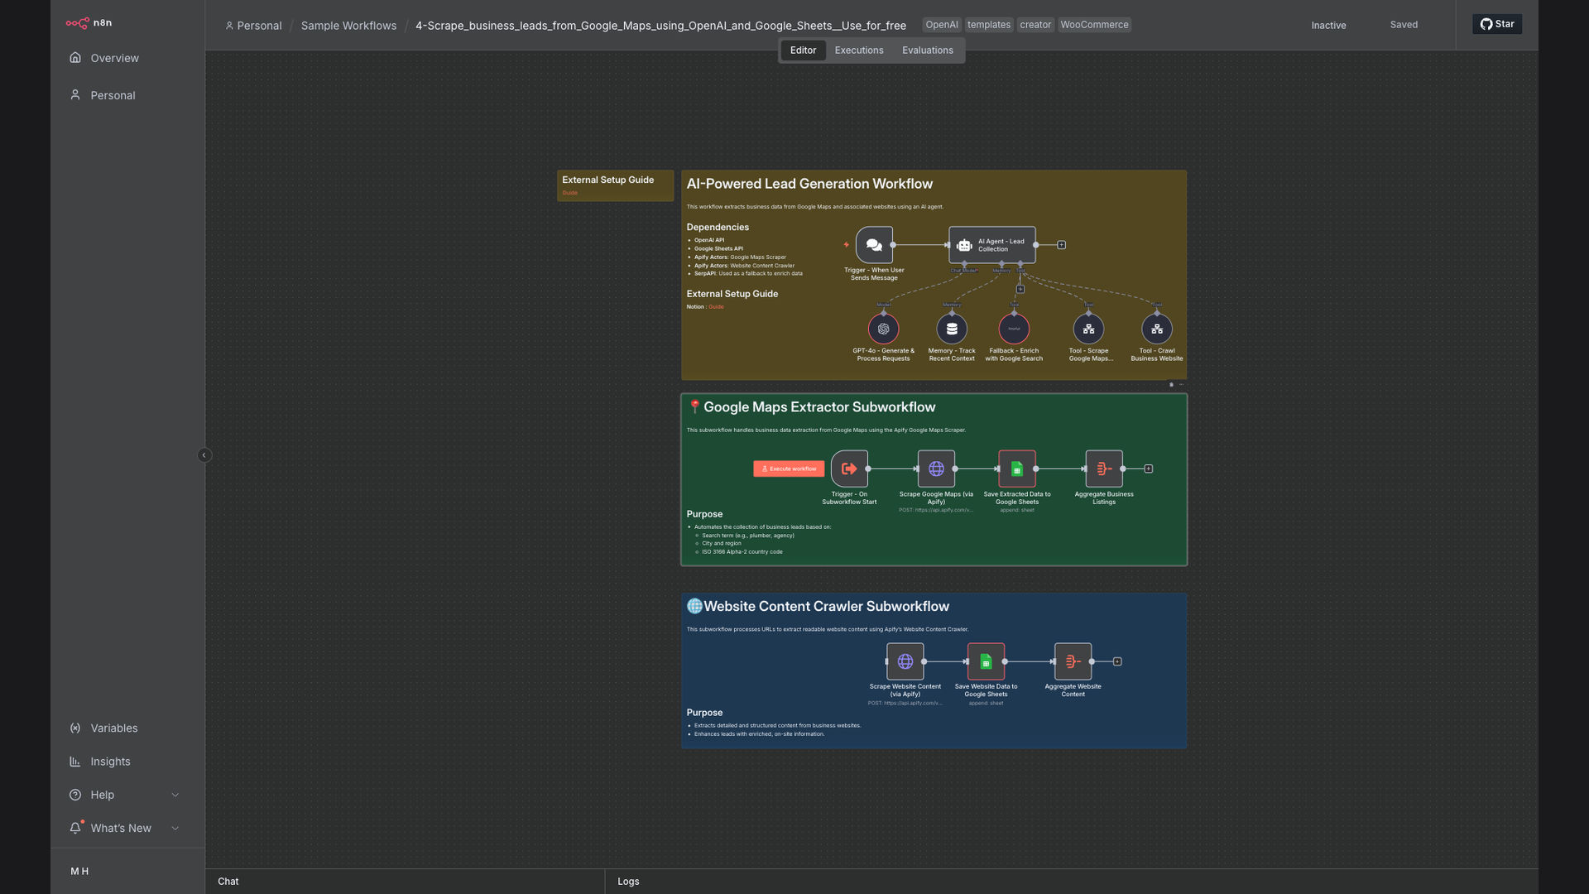
Task: Switch to the Evaluations tab
Action: coord(928,50)
